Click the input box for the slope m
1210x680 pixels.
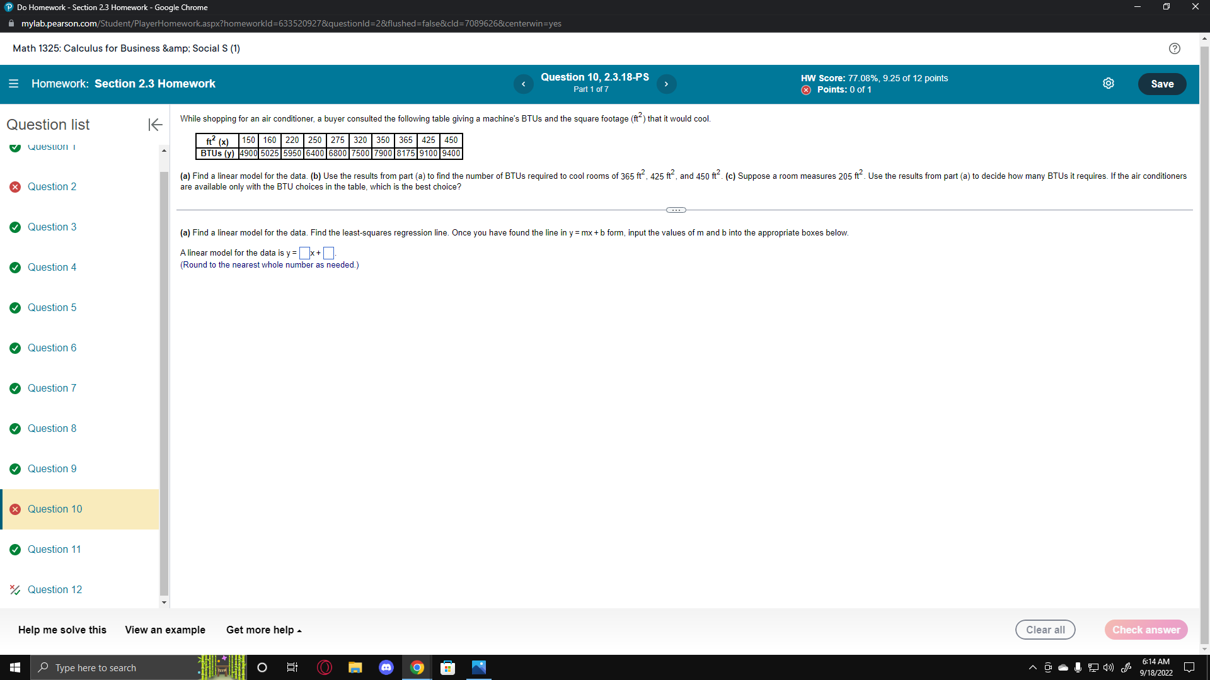coord(304,252)
